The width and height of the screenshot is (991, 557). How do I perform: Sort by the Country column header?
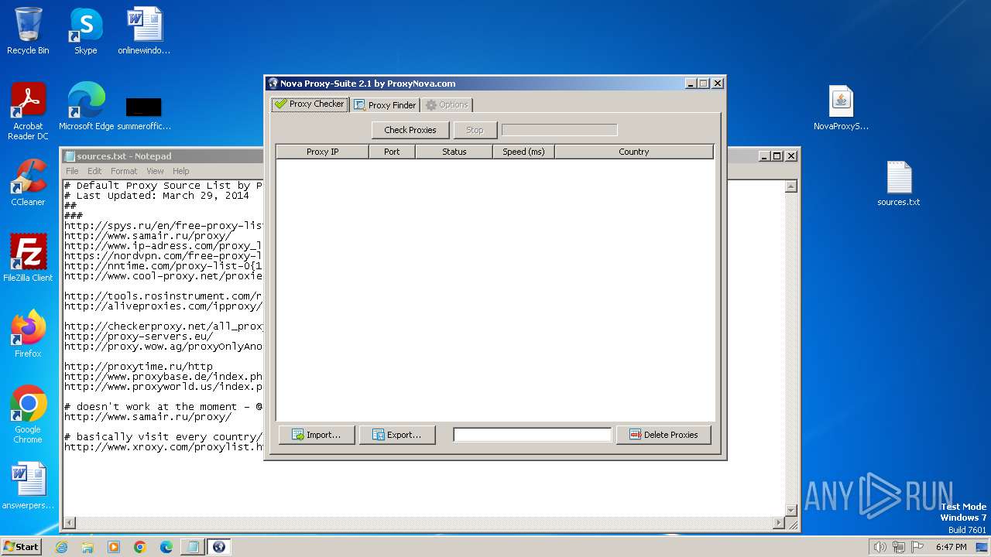tap(634, 152)
